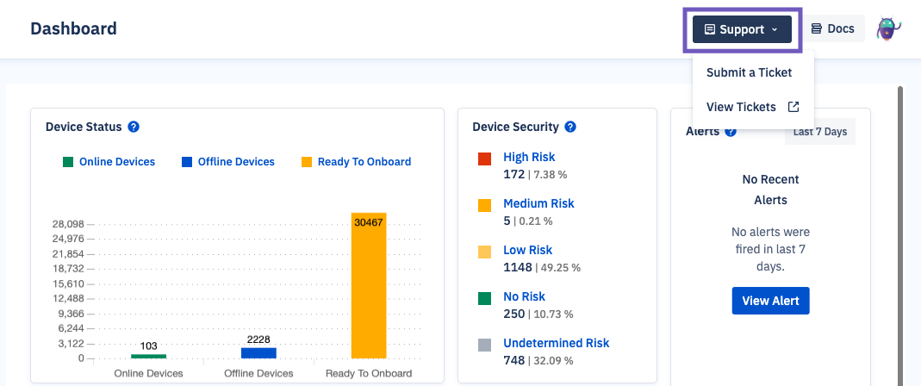The height and width of the screenshot is (386, 921).
Task: Click the external link icon beside View Tickets
Action: tap(793, 107)
